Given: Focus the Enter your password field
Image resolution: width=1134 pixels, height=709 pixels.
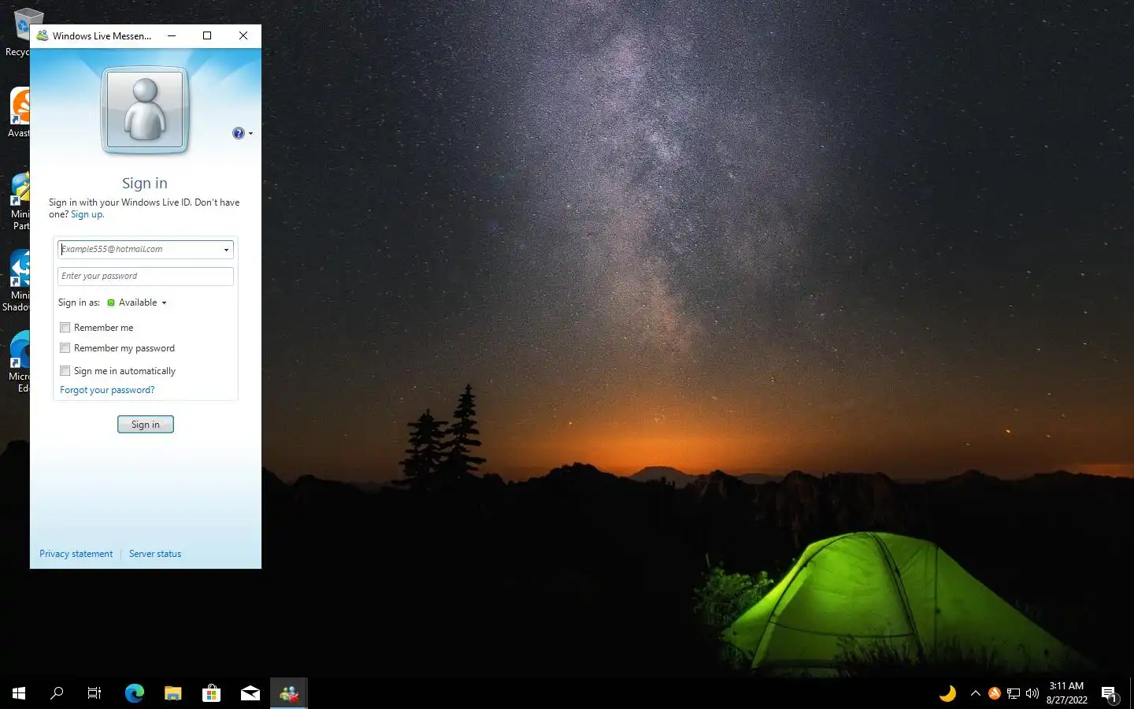Looking at the screenshot, I should coord(146,276).
